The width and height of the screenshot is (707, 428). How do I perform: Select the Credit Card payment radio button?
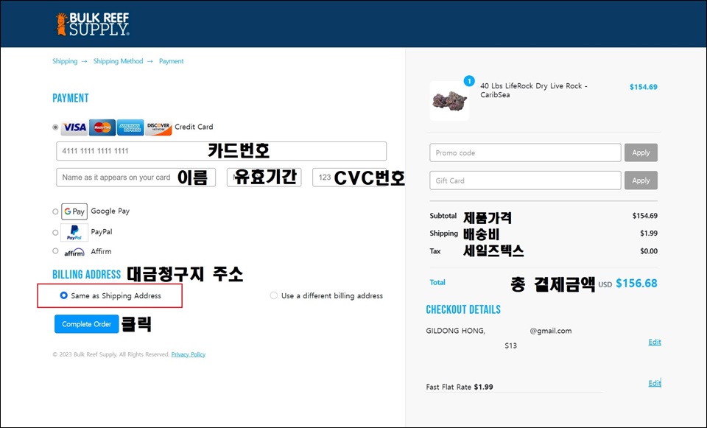point(55,127)
